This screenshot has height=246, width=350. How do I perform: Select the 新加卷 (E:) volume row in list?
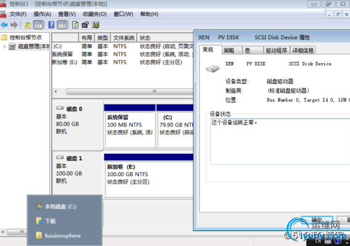[x=123, y=62]
